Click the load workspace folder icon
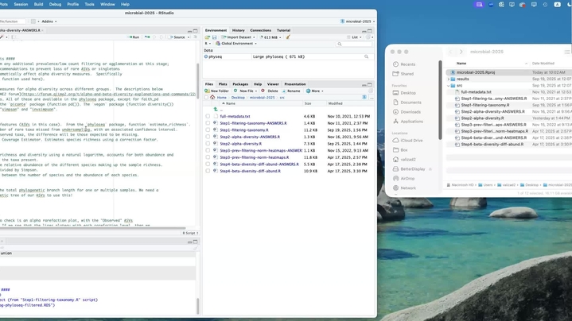 [x=208, y=37]
